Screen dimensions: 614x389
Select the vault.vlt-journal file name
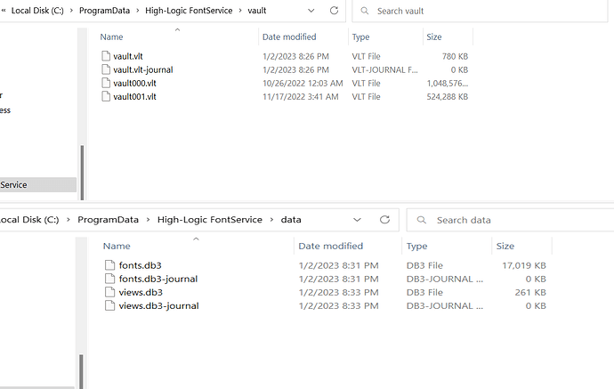[x=143, y=69]
